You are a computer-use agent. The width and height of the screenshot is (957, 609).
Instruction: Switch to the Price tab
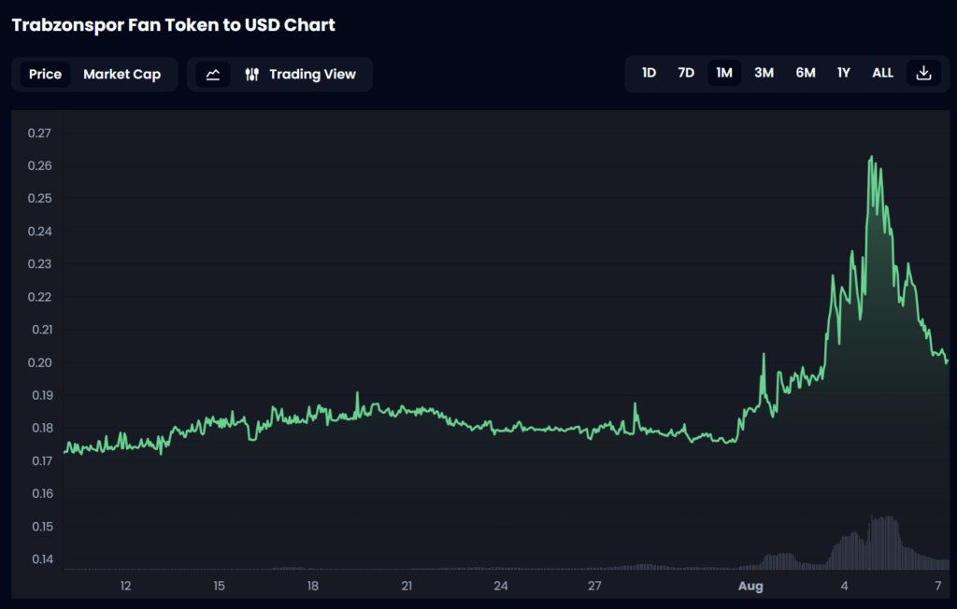click(45, 75)
